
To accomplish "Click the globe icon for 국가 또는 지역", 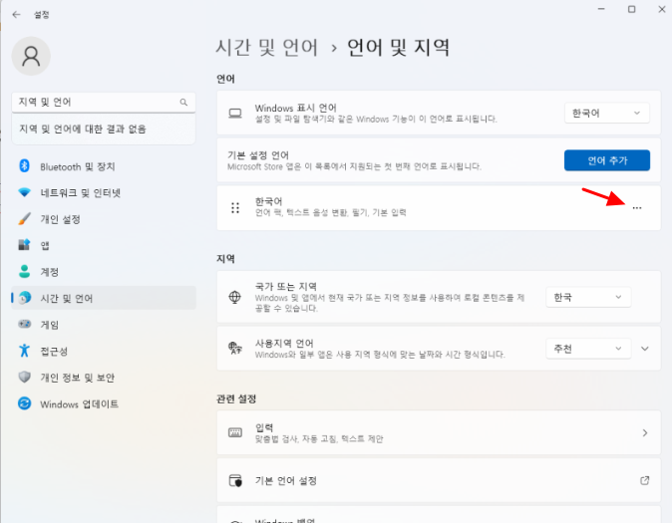I will [x=235, y=297].
